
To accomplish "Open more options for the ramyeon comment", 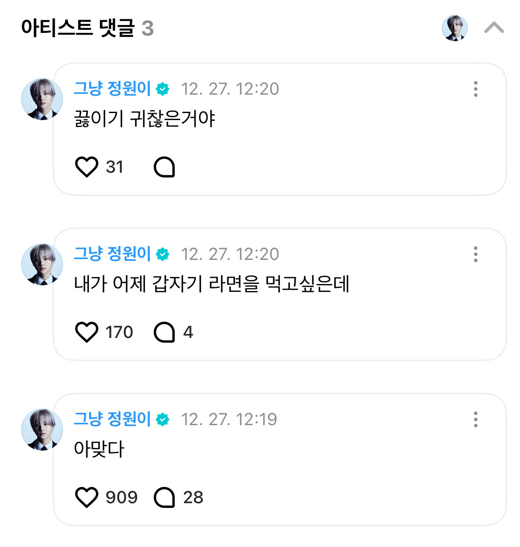I will 475,254.
